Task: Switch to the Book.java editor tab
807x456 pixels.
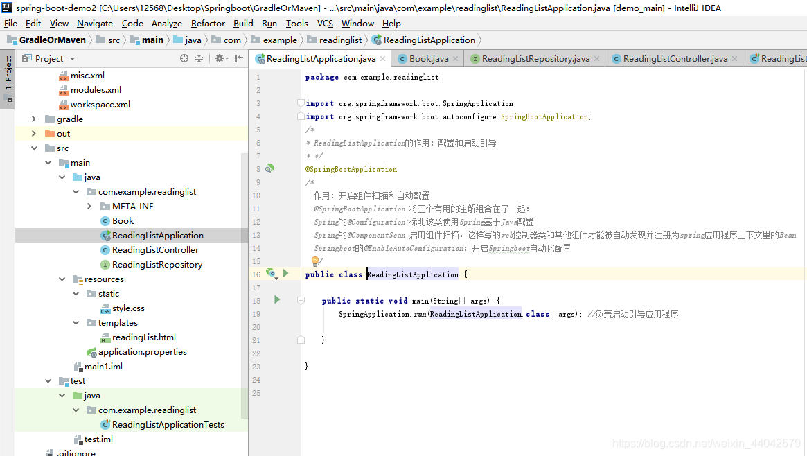Action: click(x=428, y=59)
